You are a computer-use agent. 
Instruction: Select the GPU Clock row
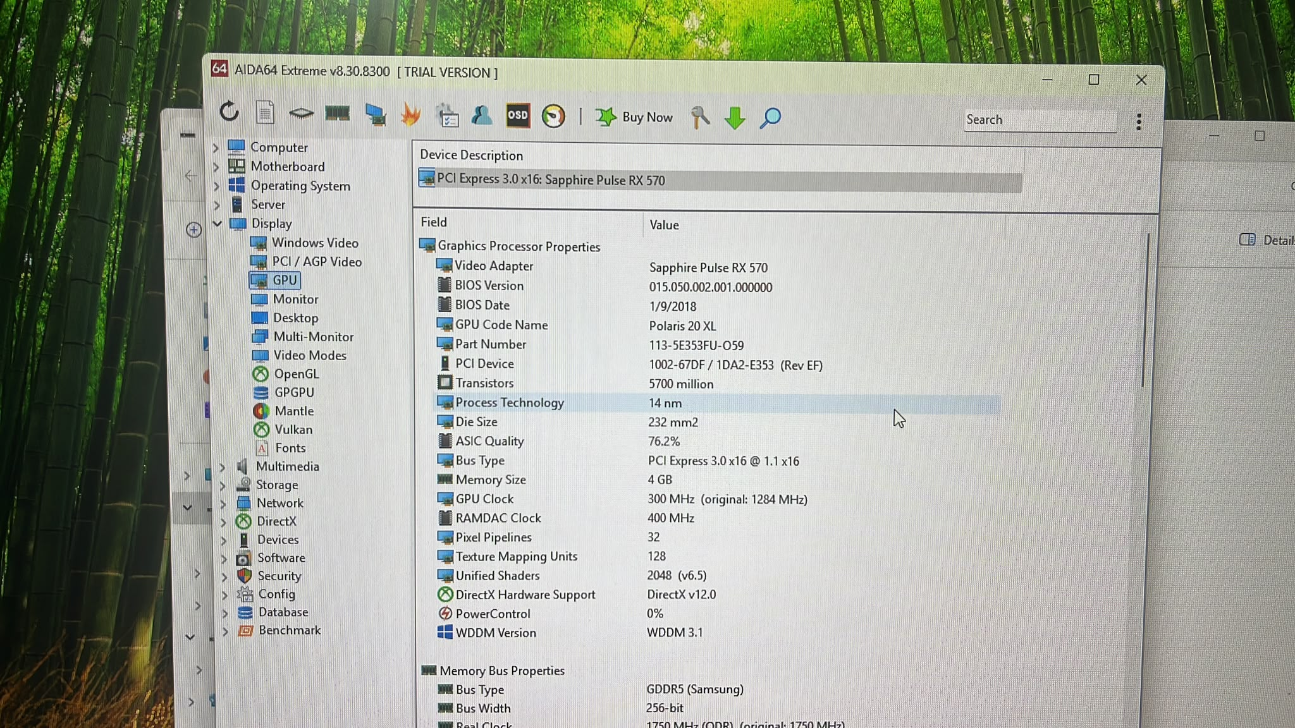click(717, 499)
